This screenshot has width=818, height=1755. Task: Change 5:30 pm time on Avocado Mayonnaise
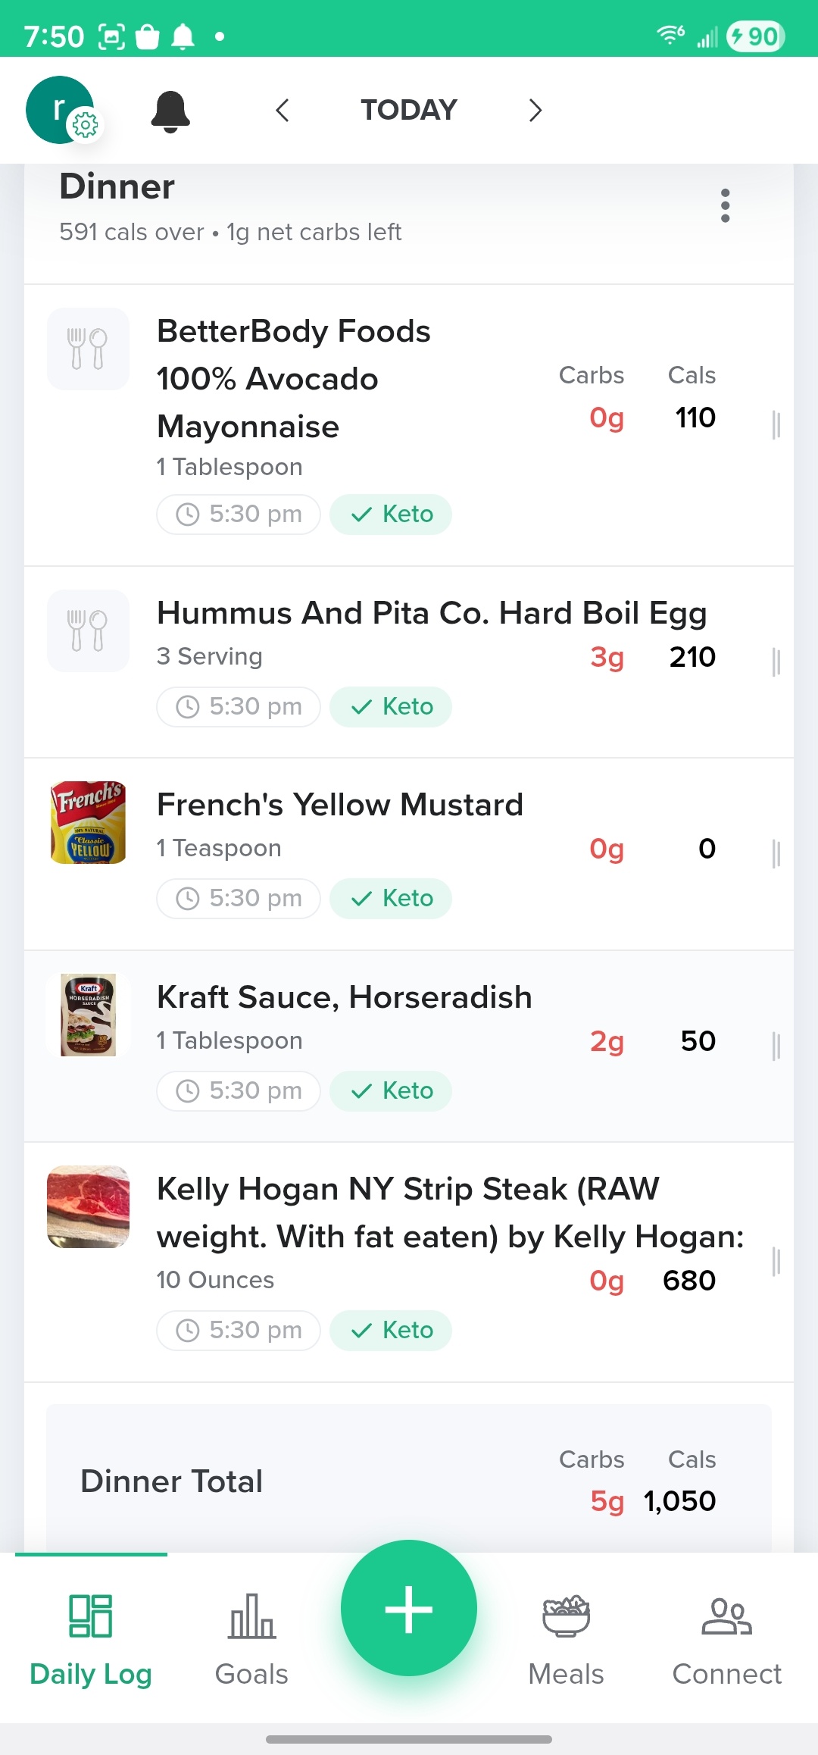coord(239,515)
